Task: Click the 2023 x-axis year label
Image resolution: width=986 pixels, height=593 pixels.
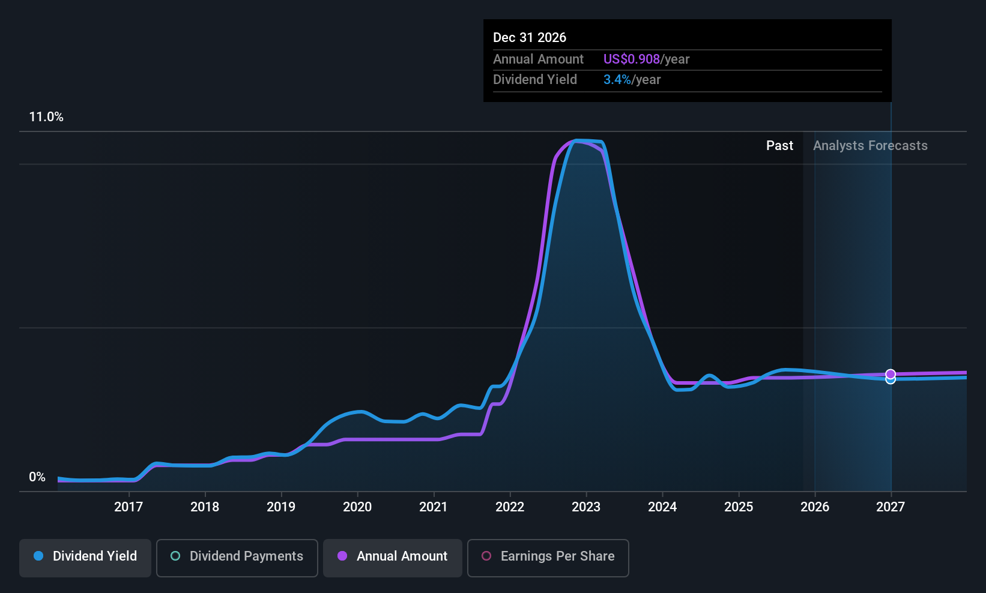Action: pyautogui.click(x=586, y=507)
